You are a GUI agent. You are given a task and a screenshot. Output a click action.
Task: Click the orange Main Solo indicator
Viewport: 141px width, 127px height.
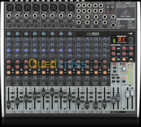[x=124, y=78]
